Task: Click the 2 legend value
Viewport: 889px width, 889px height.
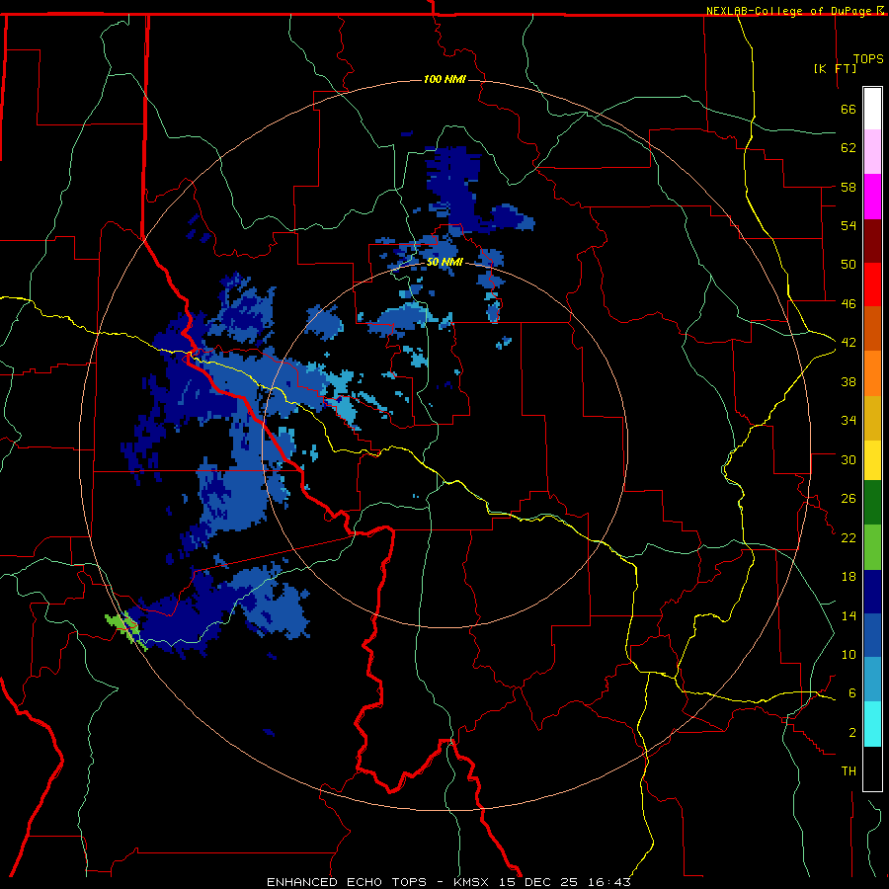Action: tap(852, 733)
